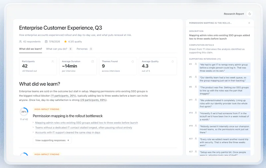Click 'Permission mapping is the rollout bottleneck' heading
The height and width of the screenshot is (168, 266).
(x=68, y=116)
